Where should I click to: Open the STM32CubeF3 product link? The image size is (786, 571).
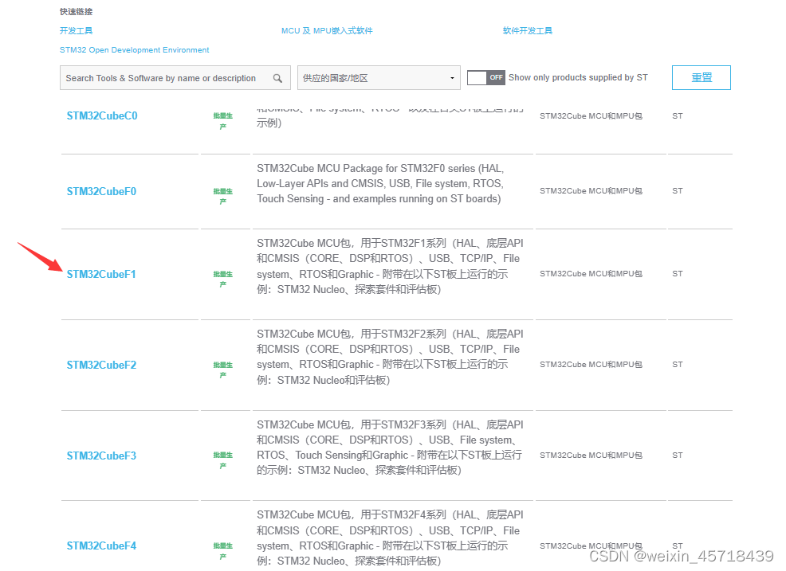point(101,456)
